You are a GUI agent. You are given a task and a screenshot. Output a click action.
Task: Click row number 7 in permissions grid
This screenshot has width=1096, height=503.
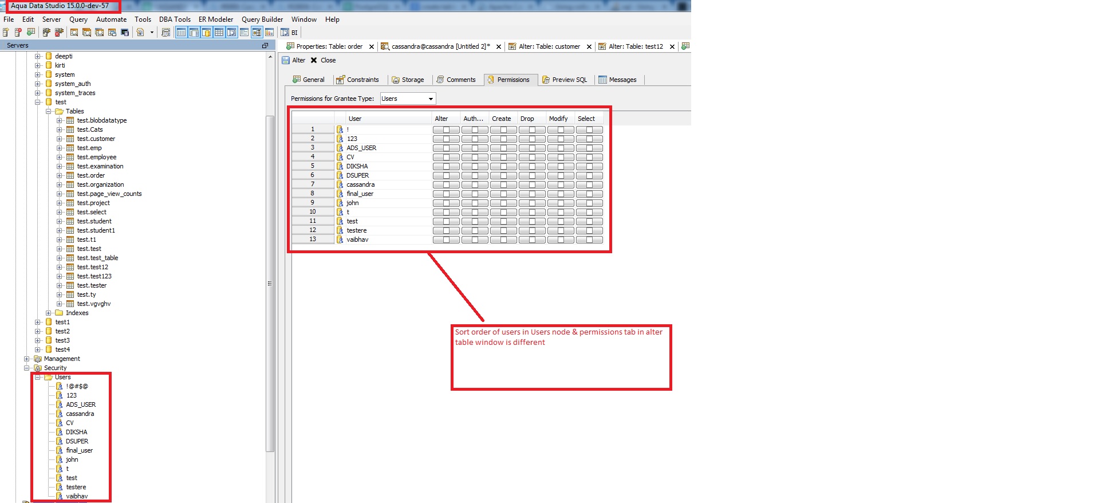[313, 184]
